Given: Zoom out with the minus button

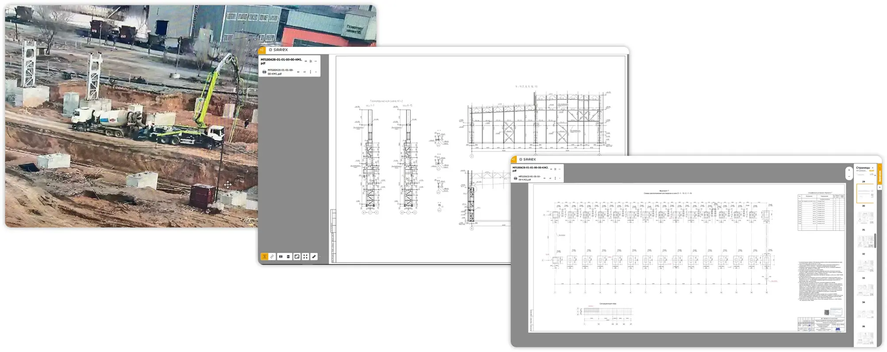Looking at the screenshot, I should pyautogui.click(x=849, y=176).
